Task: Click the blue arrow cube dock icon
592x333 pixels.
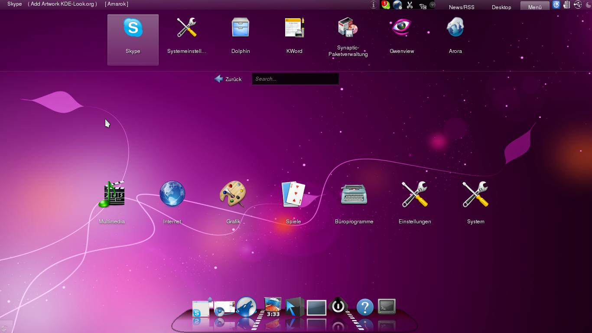Action: point(294,307)
